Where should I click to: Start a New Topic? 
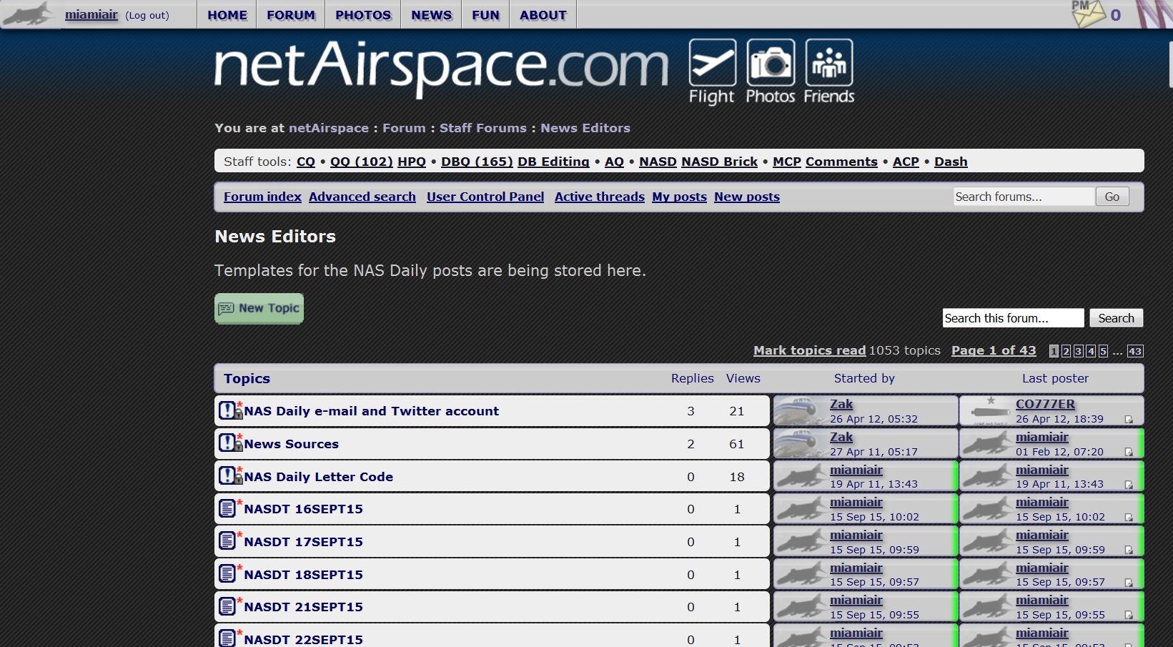point(259,308)
